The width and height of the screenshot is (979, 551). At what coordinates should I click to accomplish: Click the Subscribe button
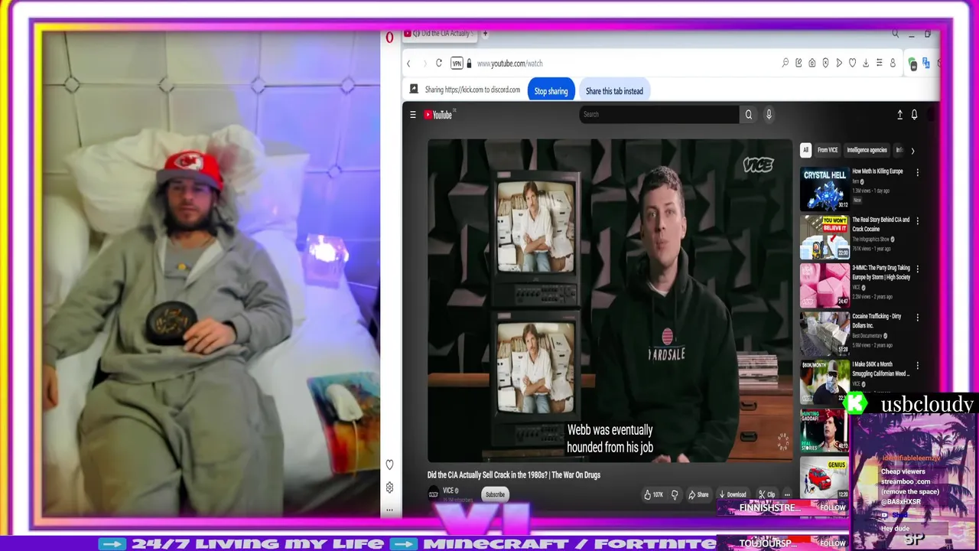click(495, 494)
